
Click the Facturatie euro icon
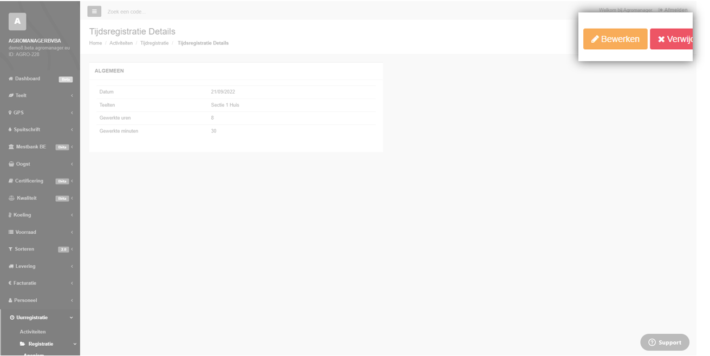(10, 283)
